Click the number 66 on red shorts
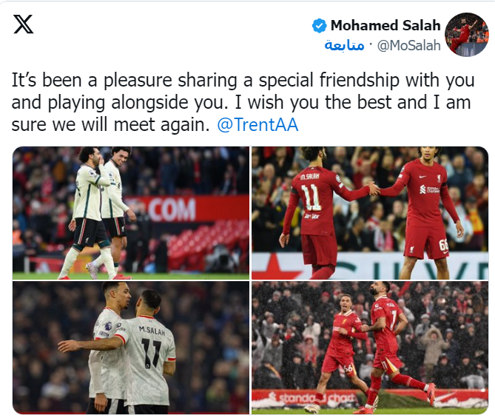 (443, 245)
